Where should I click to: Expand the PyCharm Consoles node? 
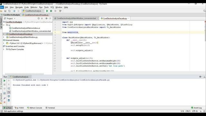tap(4, 49)
